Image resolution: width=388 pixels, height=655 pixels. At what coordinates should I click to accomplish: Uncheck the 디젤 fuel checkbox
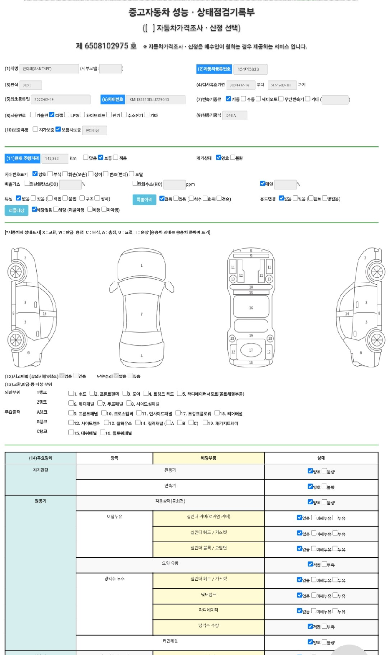52,115
